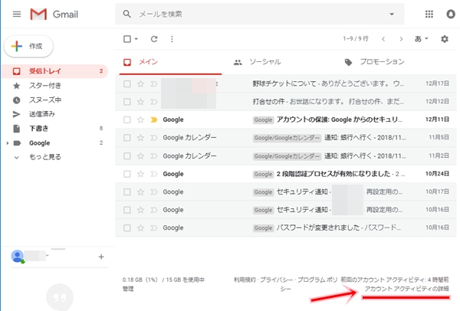Viewport: 460px width, 311px height.
Task: Refresh the inbox with the reload icon
Action: point(154,39)
